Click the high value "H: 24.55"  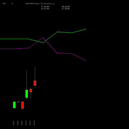[x=66, y=7]
